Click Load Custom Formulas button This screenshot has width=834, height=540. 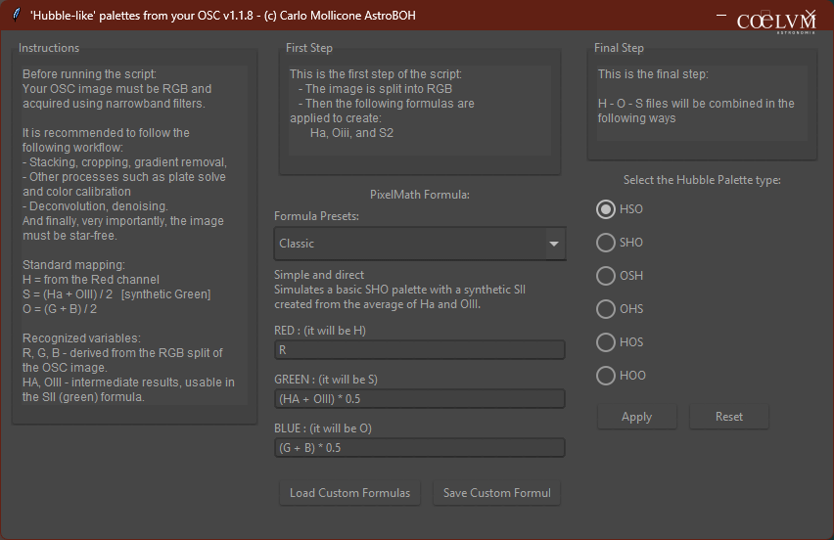[x=349, y=493]
